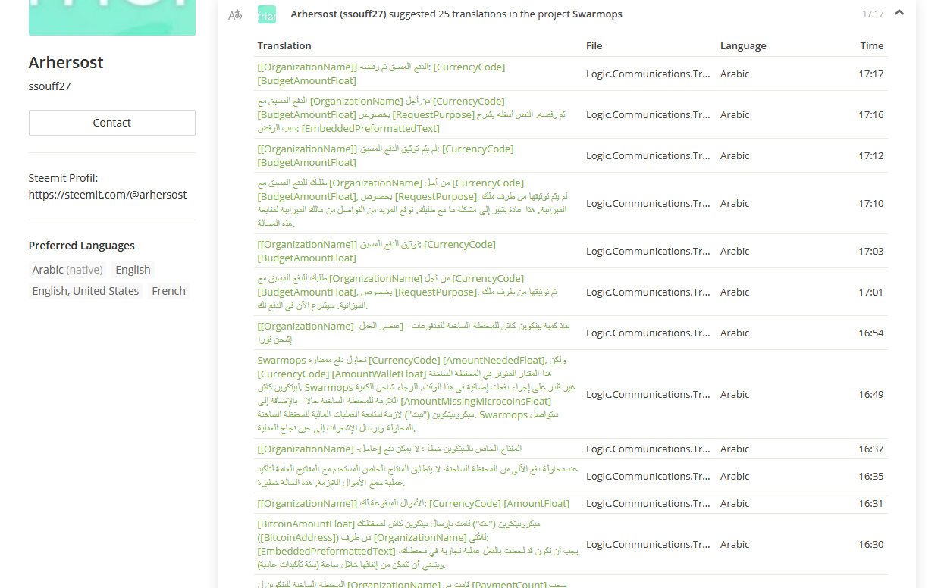Click the Arabic language cell in 17:16 row
The height and width of the screenshot is (588, 944).
pos(735,114)
